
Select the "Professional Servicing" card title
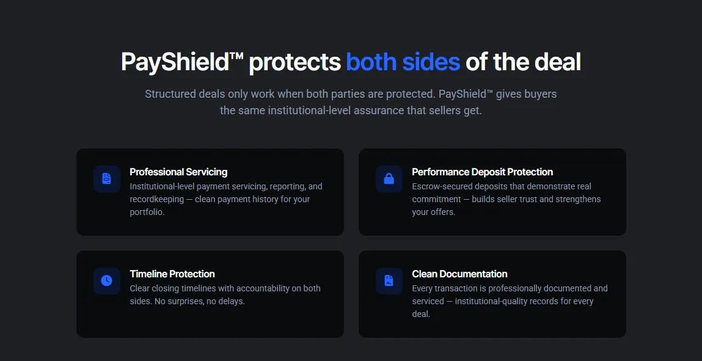(178, 172)
